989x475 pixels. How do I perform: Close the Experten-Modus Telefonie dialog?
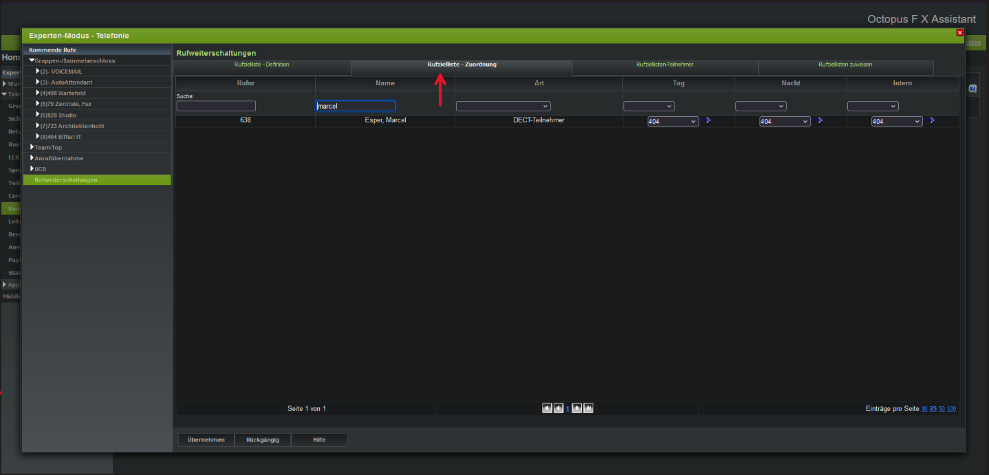click(960, 32)
